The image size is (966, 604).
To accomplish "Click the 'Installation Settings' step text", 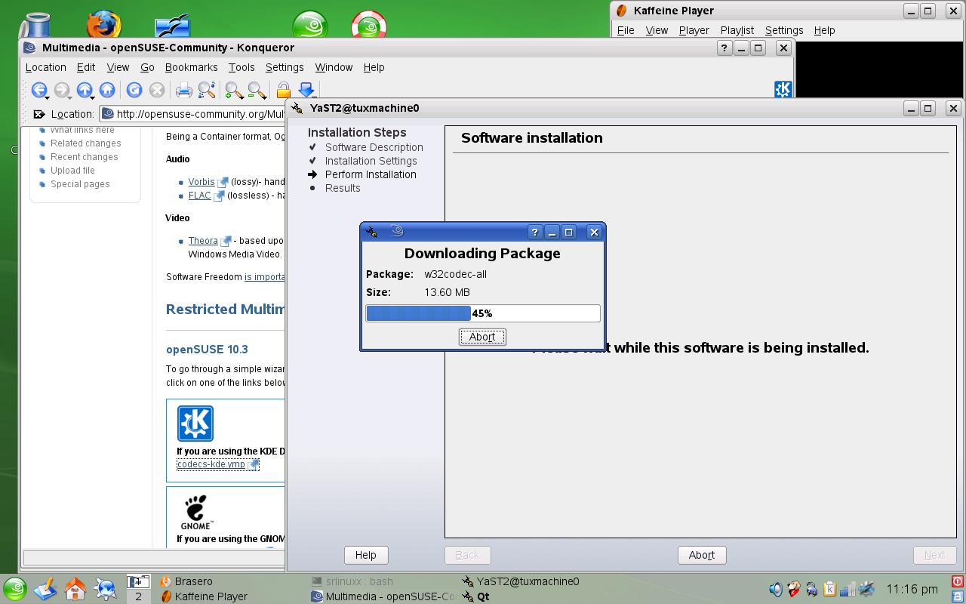I will (x=371, y=161).
